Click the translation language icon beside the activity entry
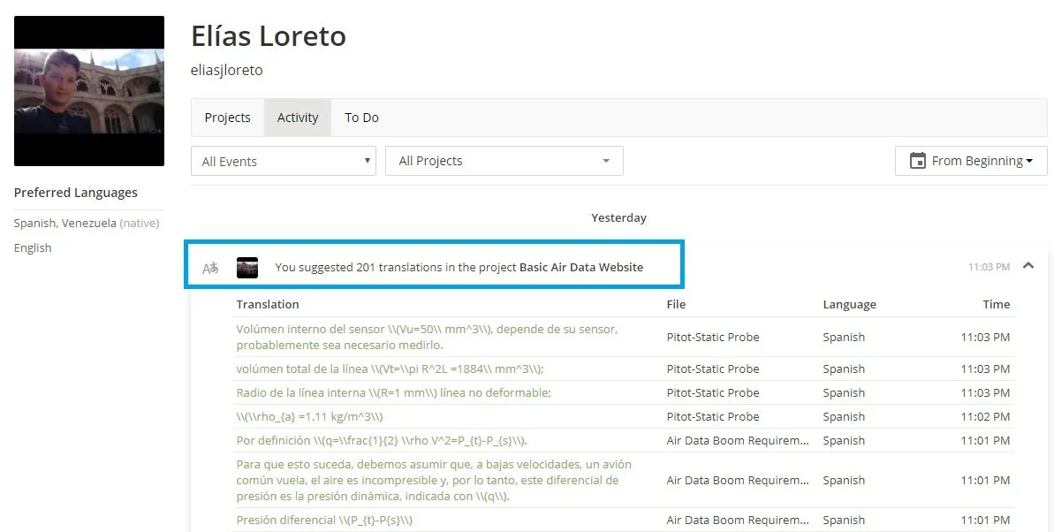 pos(210,268)
